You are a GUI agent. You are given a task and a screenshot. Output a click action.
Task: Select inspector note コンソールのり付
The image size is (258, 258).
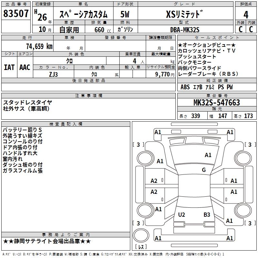[x=23, y=141]
